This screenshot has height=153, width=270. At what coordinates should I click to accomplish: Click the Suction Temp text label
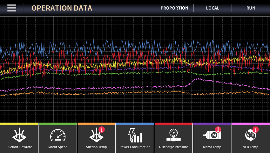point(97,147)
